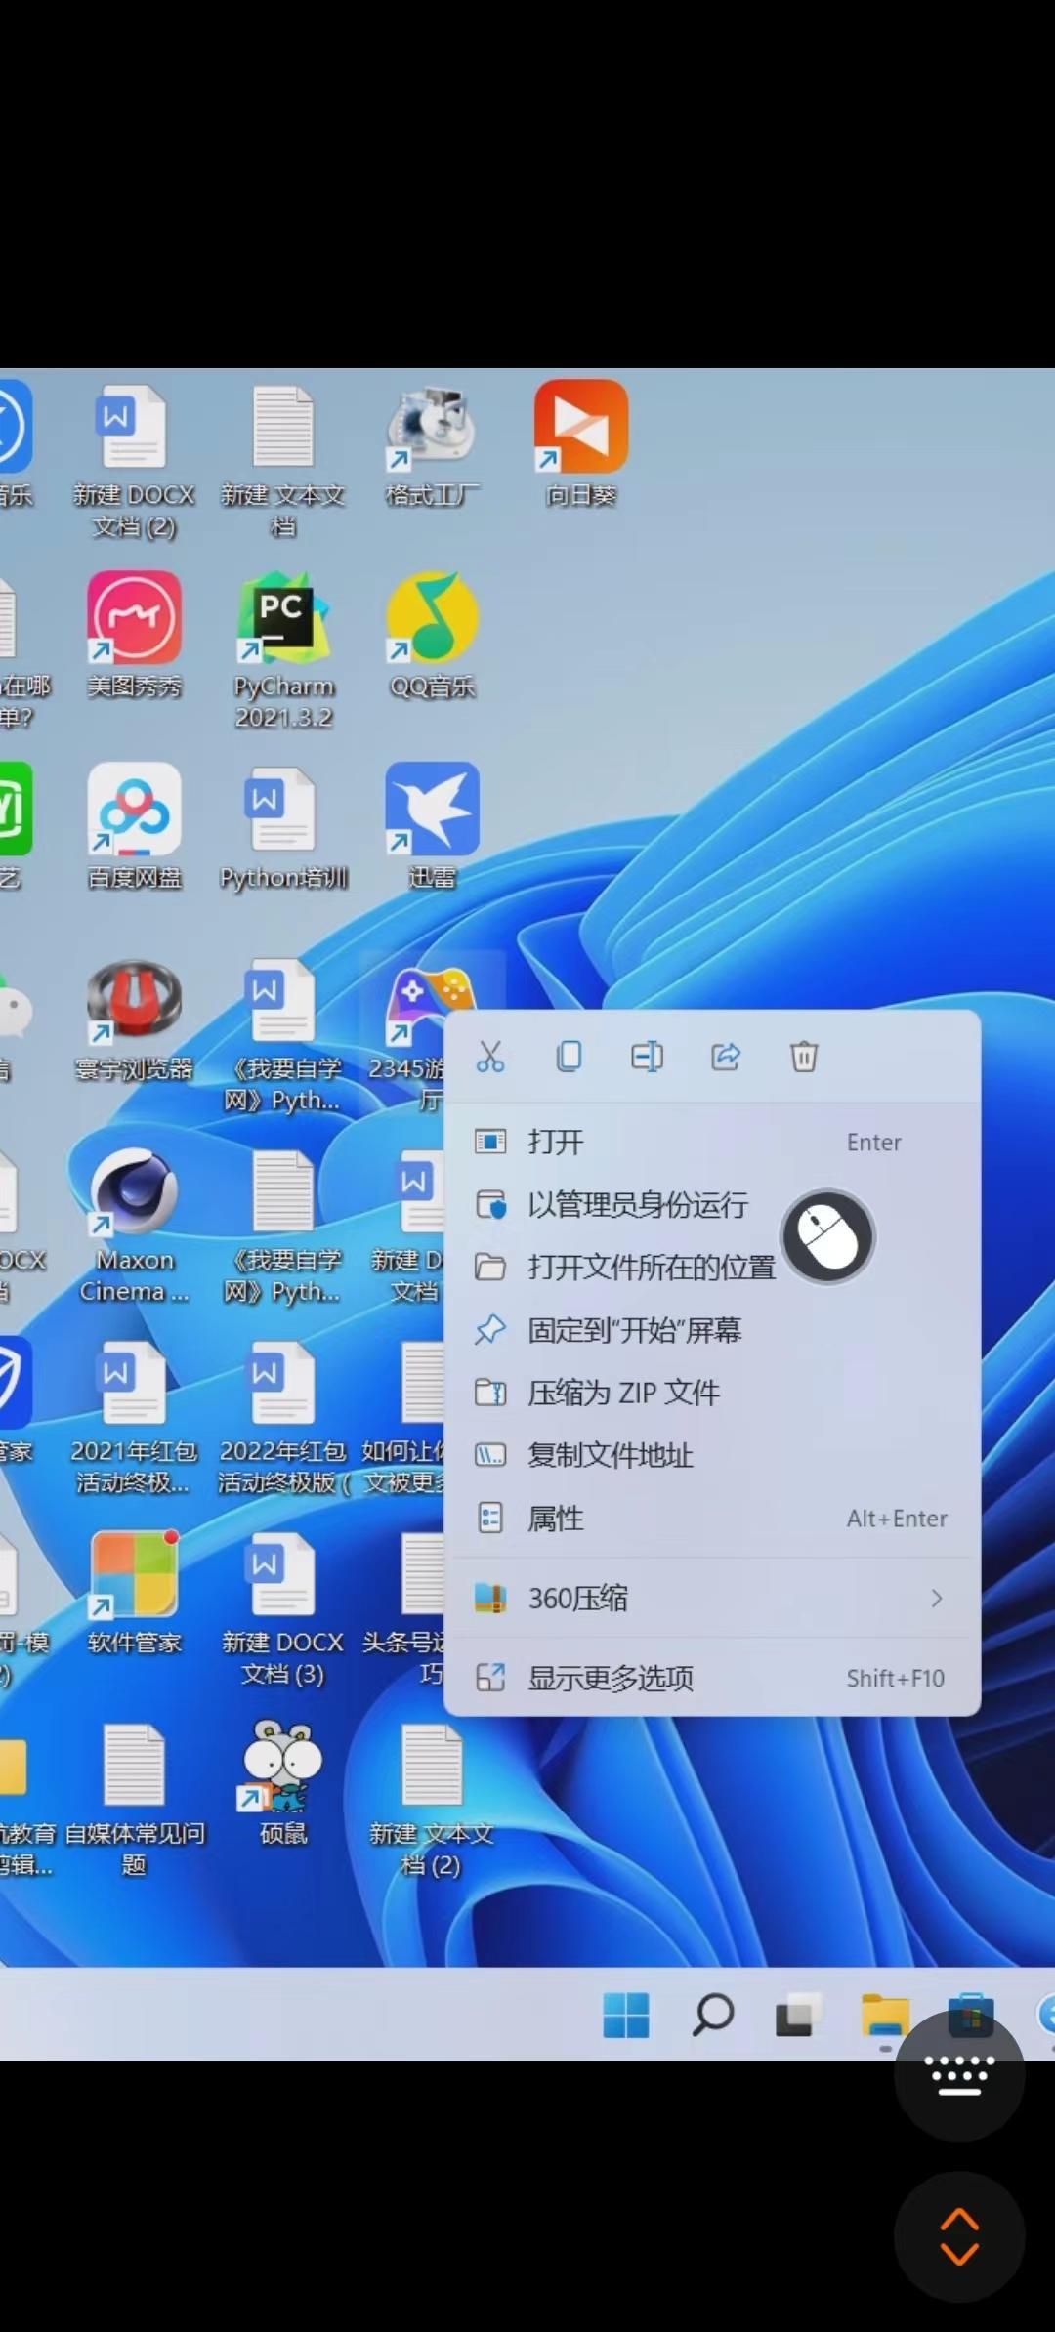The height and width of the screenshot is (2332, 1055).
Task: Pin item via 固定到"开始"屏幕
Action: 635,1330
